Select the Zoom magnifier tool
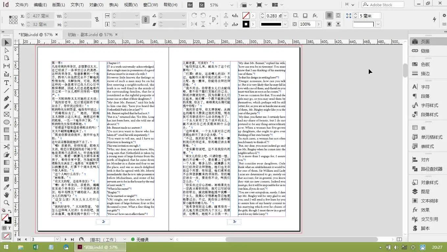447x252 pixels. [7, 203]
